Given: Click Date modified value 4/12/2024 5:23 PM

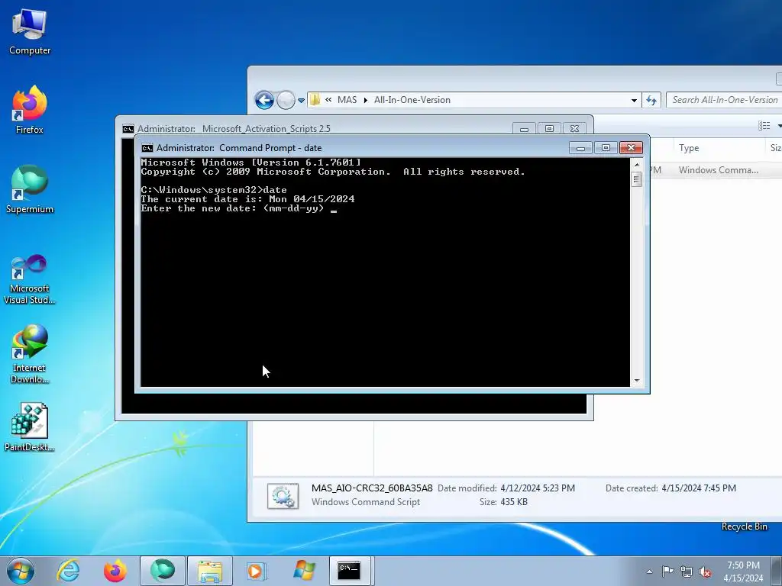Looking at the screenshot, I should coord(538,488).
